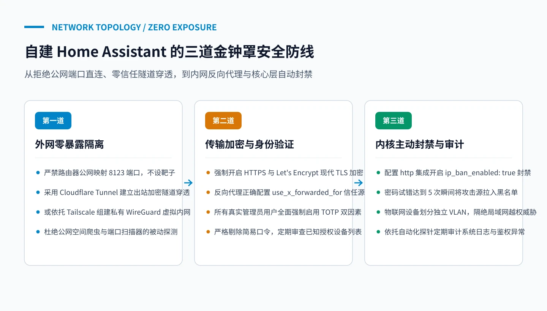Click the arrow pointing from 第一道 card to 第二道 card

pyautogui.click(x=188, y=183)
